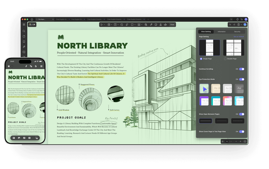Viewport: 269px width, 169px height.
Task: Open the thumbnails grid icon in sidebar
Action: coord(24,25)
